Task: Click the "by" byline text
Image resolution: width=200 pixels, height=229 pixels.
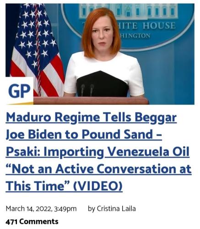Action: pos(92,209)
